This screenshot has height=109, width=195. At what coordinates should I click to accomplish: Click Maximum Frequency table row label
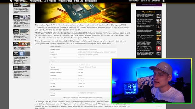point(56,73)
